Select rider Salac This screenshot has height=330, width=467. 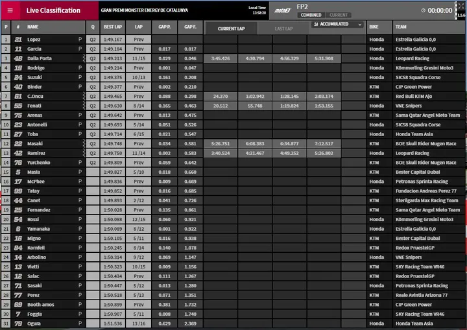[x=33, y=276]
